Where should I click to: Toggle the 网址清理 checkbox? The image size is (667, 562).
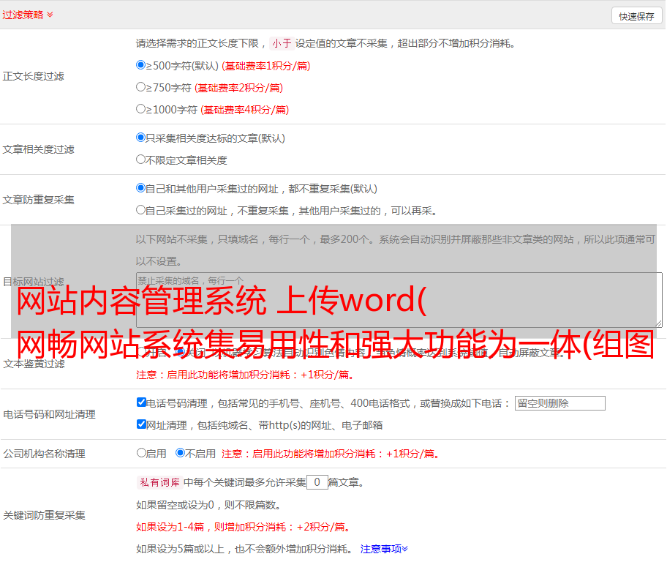(141, 424)
